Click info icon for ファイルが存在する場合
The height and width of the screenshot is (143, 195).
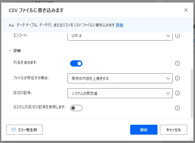point(178,78)
